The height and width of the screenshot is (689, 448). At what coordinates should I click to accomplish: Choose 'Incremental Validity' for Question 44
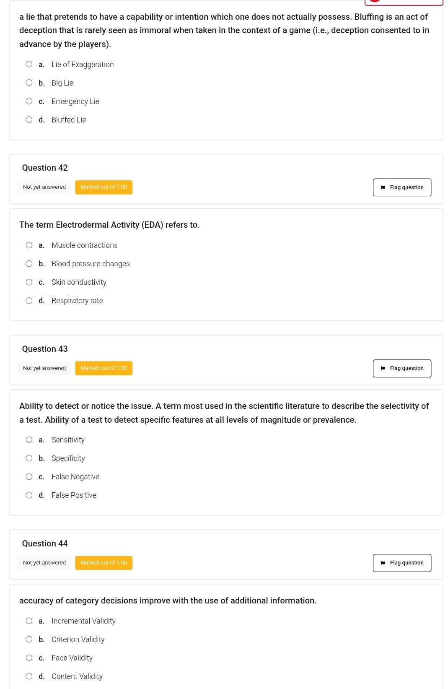coord(29,621)
